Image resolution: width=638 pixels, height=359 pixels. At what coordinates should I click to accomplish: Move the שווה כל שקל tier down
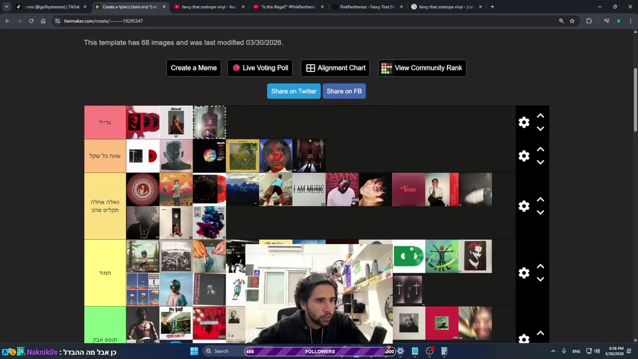tap(540, 162)
